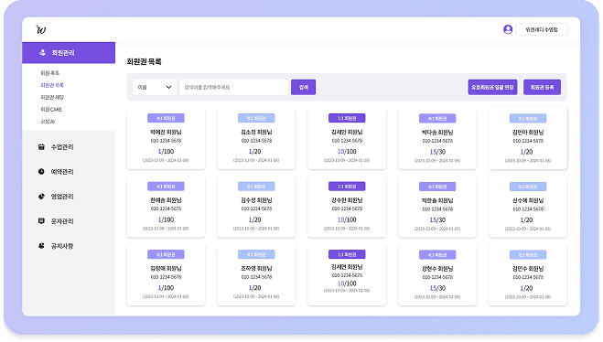
Task: Click 1:1 회원권 badge on 강수현 card
Action: click(x=347, y=187)
